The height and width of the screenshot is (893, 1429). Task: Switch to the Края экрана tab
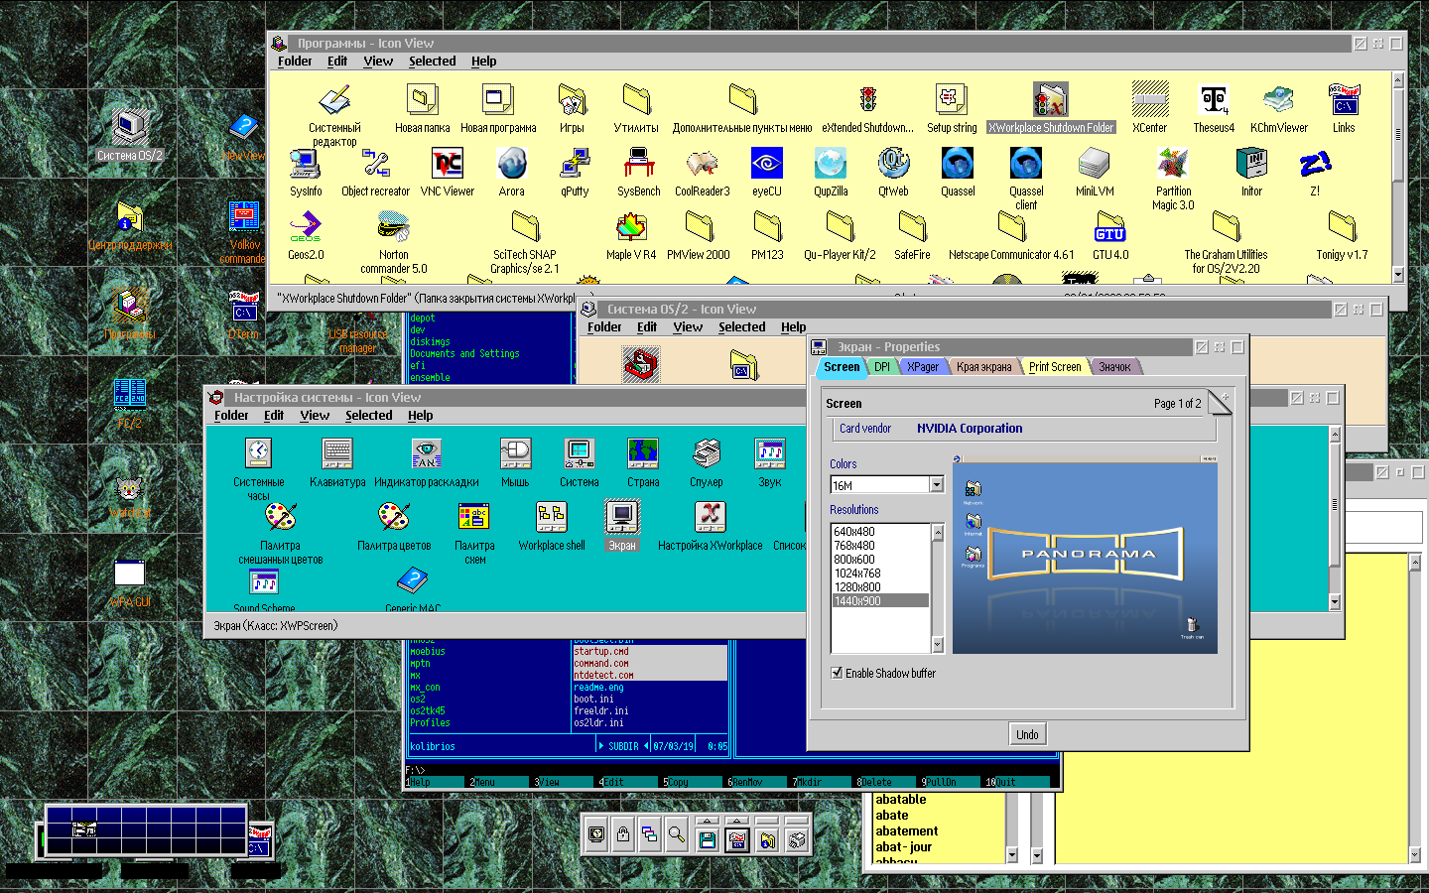[984, 367]
